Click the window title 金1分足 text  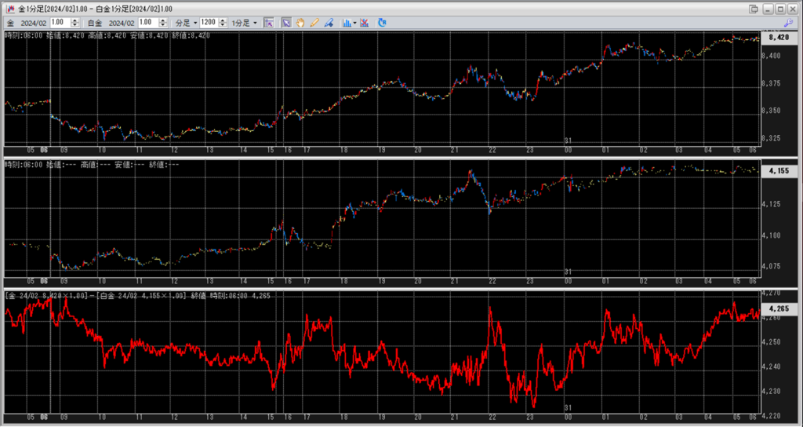[95, 9]
